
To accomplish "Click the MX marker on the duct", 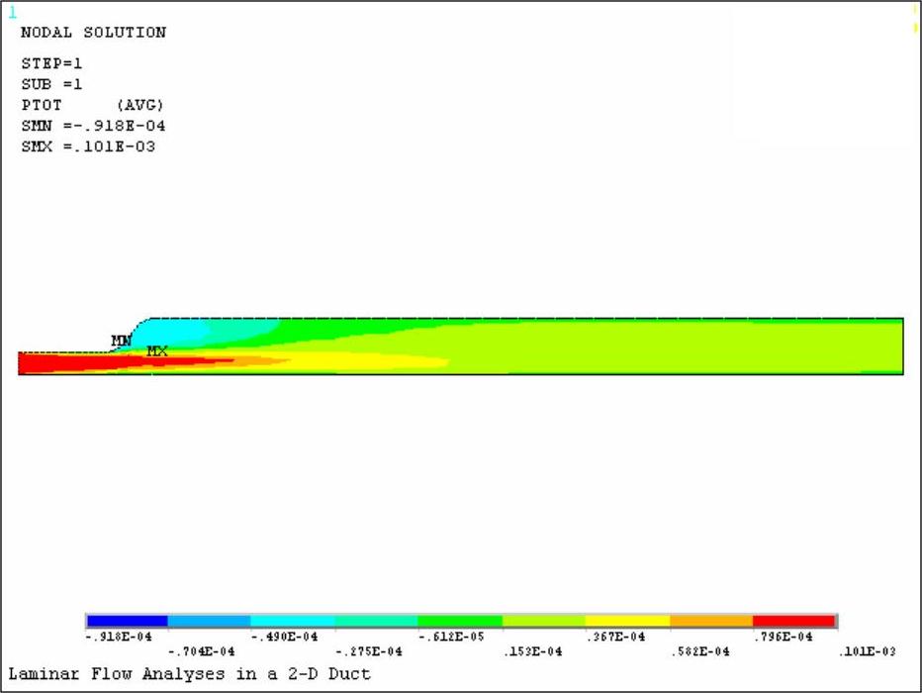I will [157, 351].
